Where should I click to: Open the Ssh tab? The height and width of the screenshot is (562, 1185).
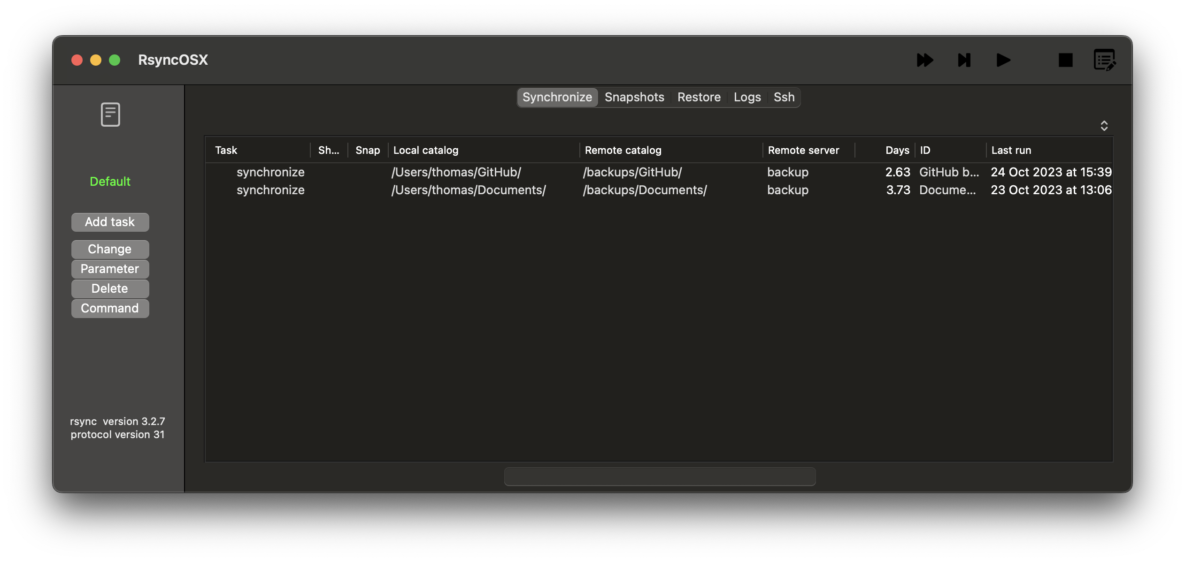tap(784, 97)
